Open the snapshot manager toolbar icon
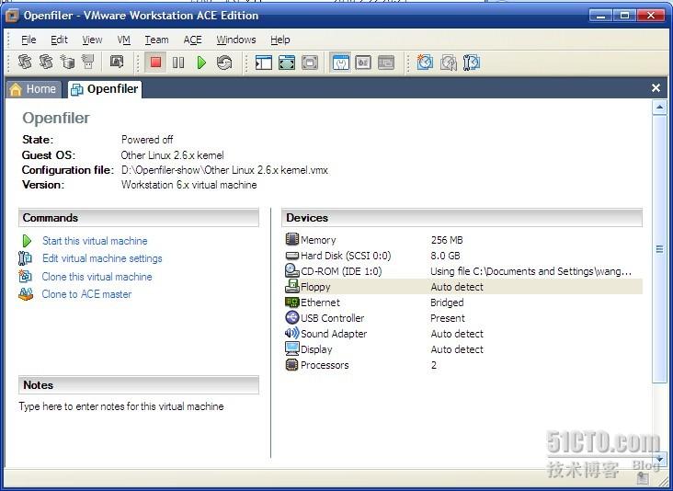 [x=472, y=63]
